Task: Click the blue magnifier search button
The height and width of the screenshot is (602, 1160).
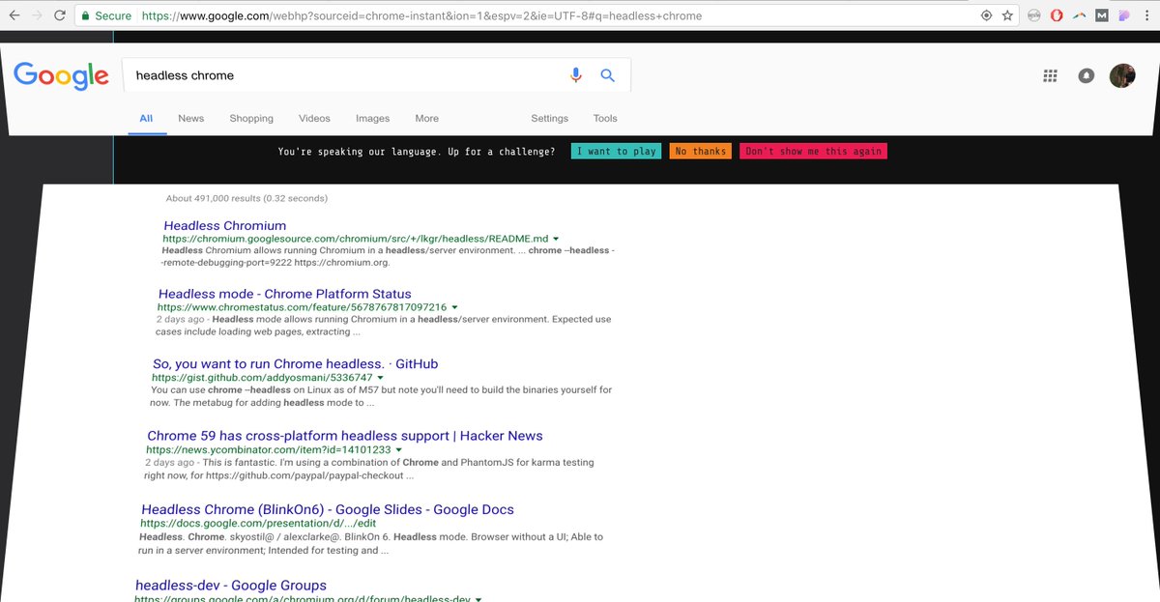Action: tap(608, 75)
